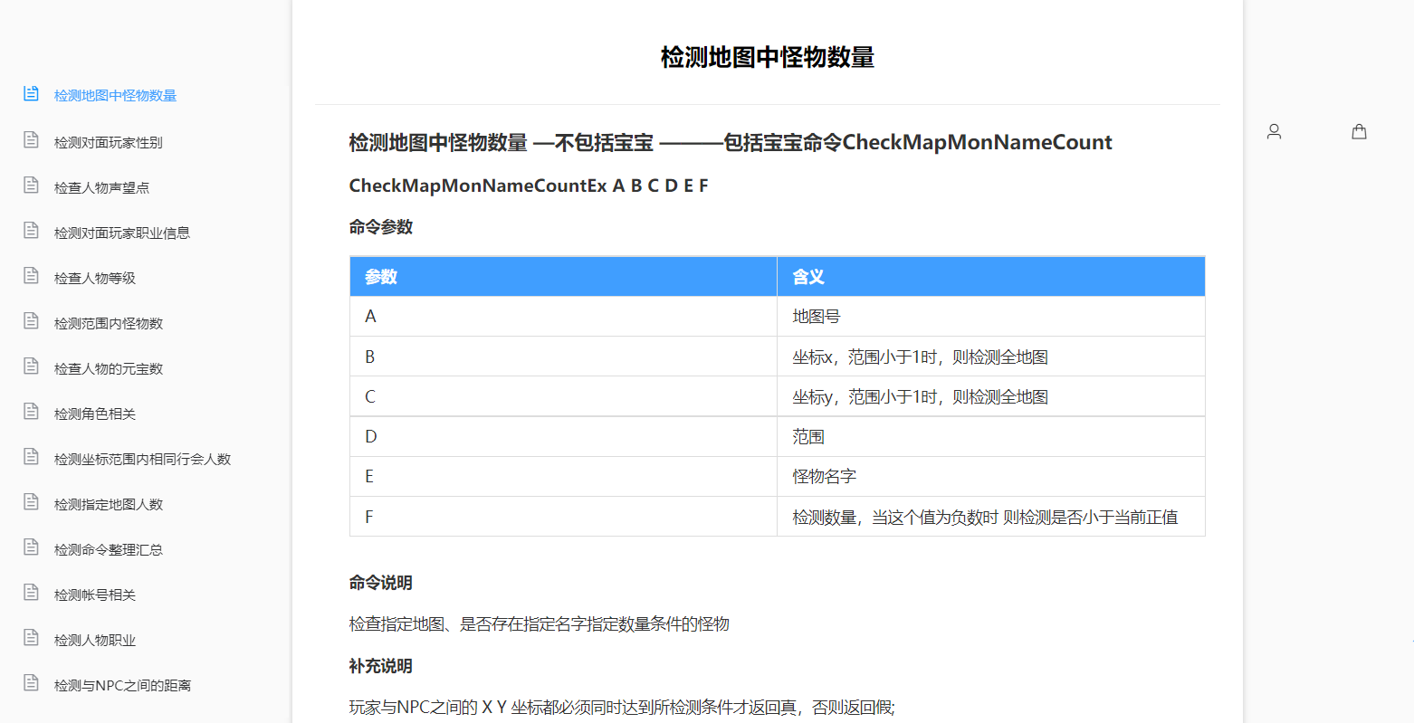1414x723 pixels.
Task: Click document icon beside 检测对面玩家性别
Action: pos(31,140)
